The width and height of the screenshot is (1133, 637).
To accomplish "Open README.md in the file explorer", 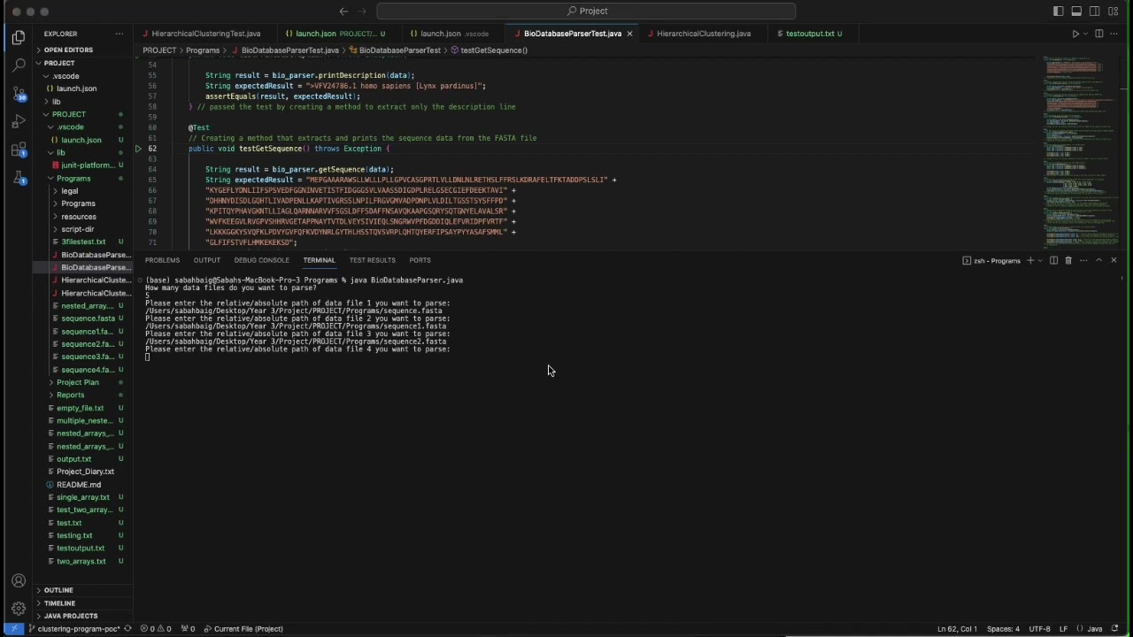I will tap(79, 485).
